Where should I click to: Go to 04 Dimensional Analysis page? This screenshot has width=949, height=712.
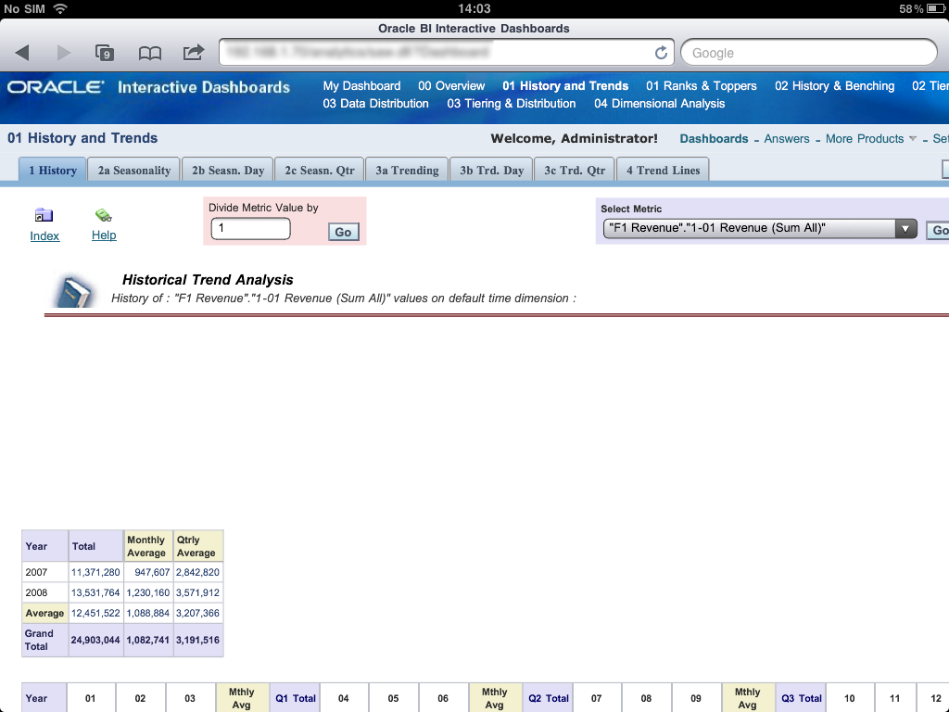point(659,104)
